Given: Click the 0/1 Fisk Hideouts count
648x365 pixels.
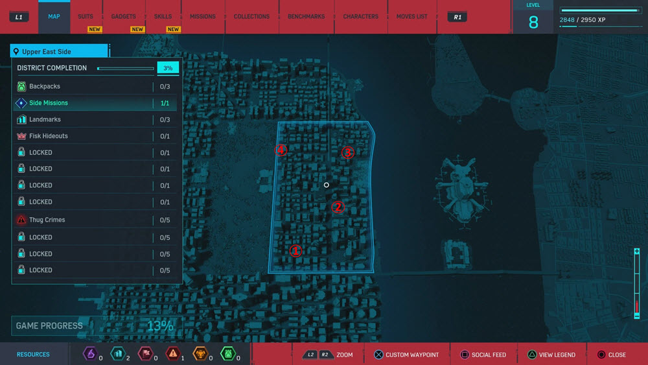Looking at the screenshot, I should click(165, 136).
